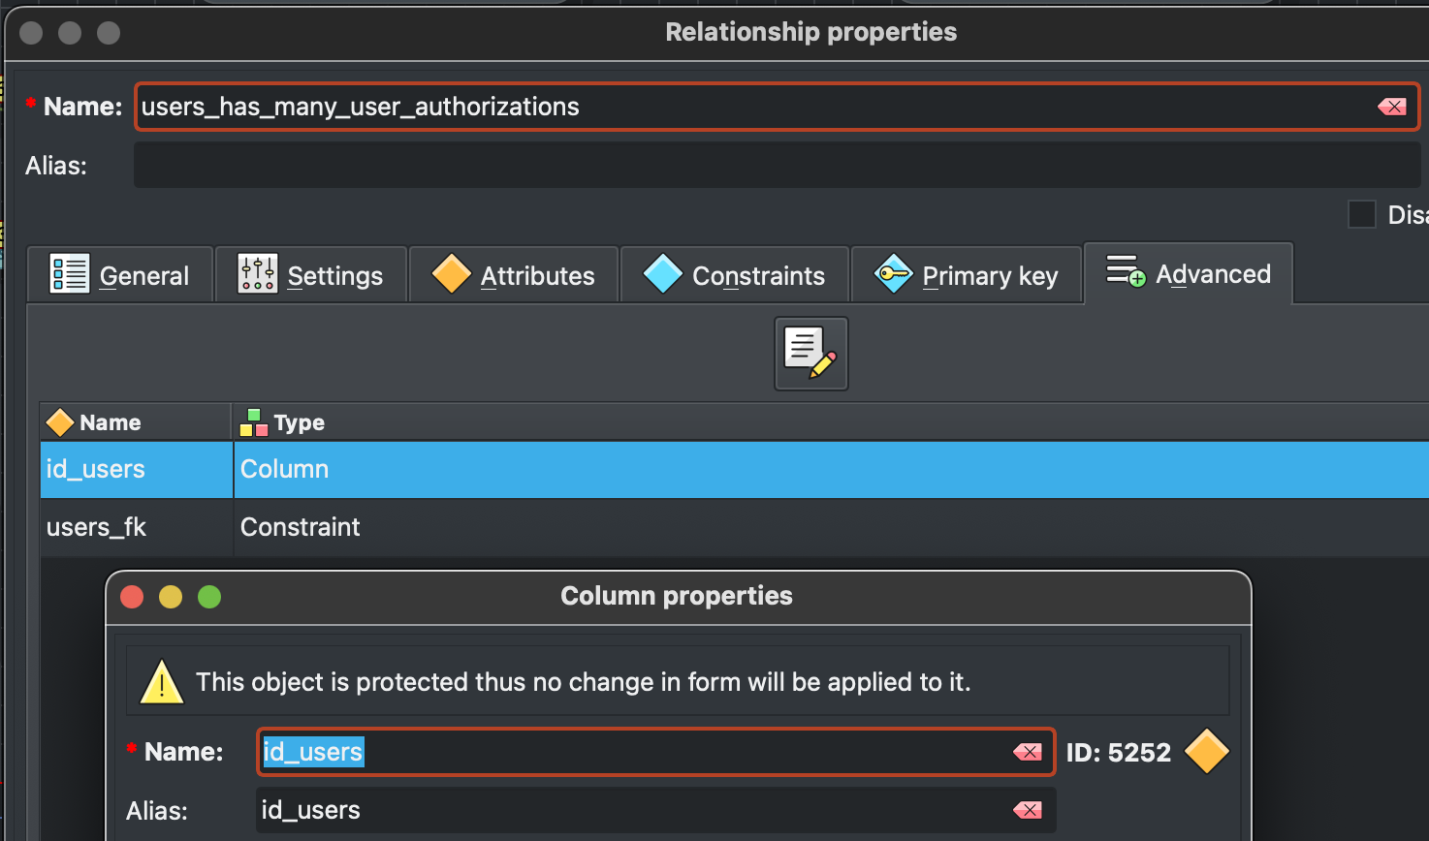
Task: Click the empty Alias field of Relationship properties
Action: [x=679, y=165]
